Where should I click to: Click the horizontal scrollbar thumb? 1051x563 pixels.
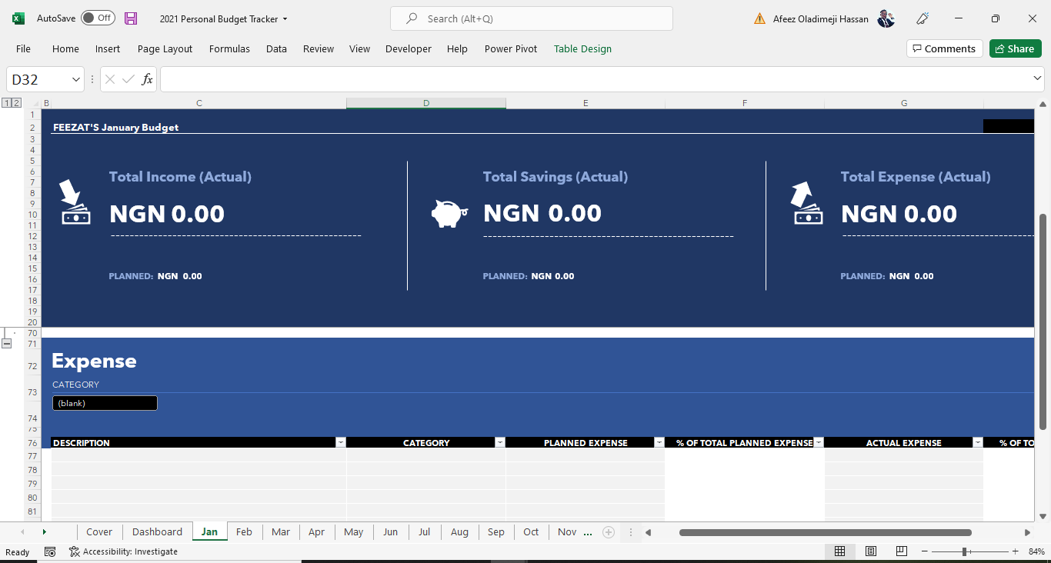[x=825, y=532]
